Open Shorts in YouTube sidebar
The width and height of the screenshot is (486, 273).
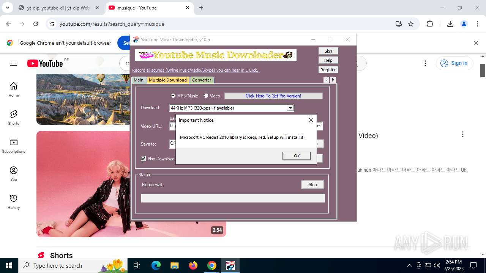pos(14,118)
